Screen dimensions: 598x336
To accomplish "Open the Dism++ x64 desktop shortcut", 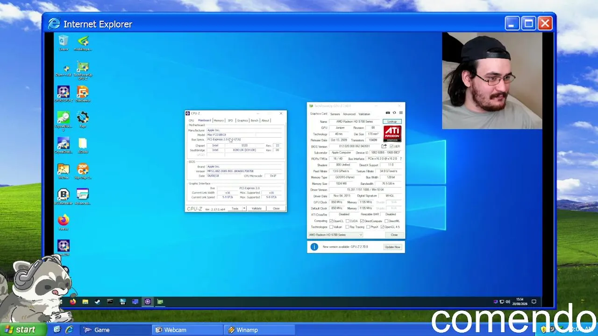I will pyautogui.click(x=64, y=69).
